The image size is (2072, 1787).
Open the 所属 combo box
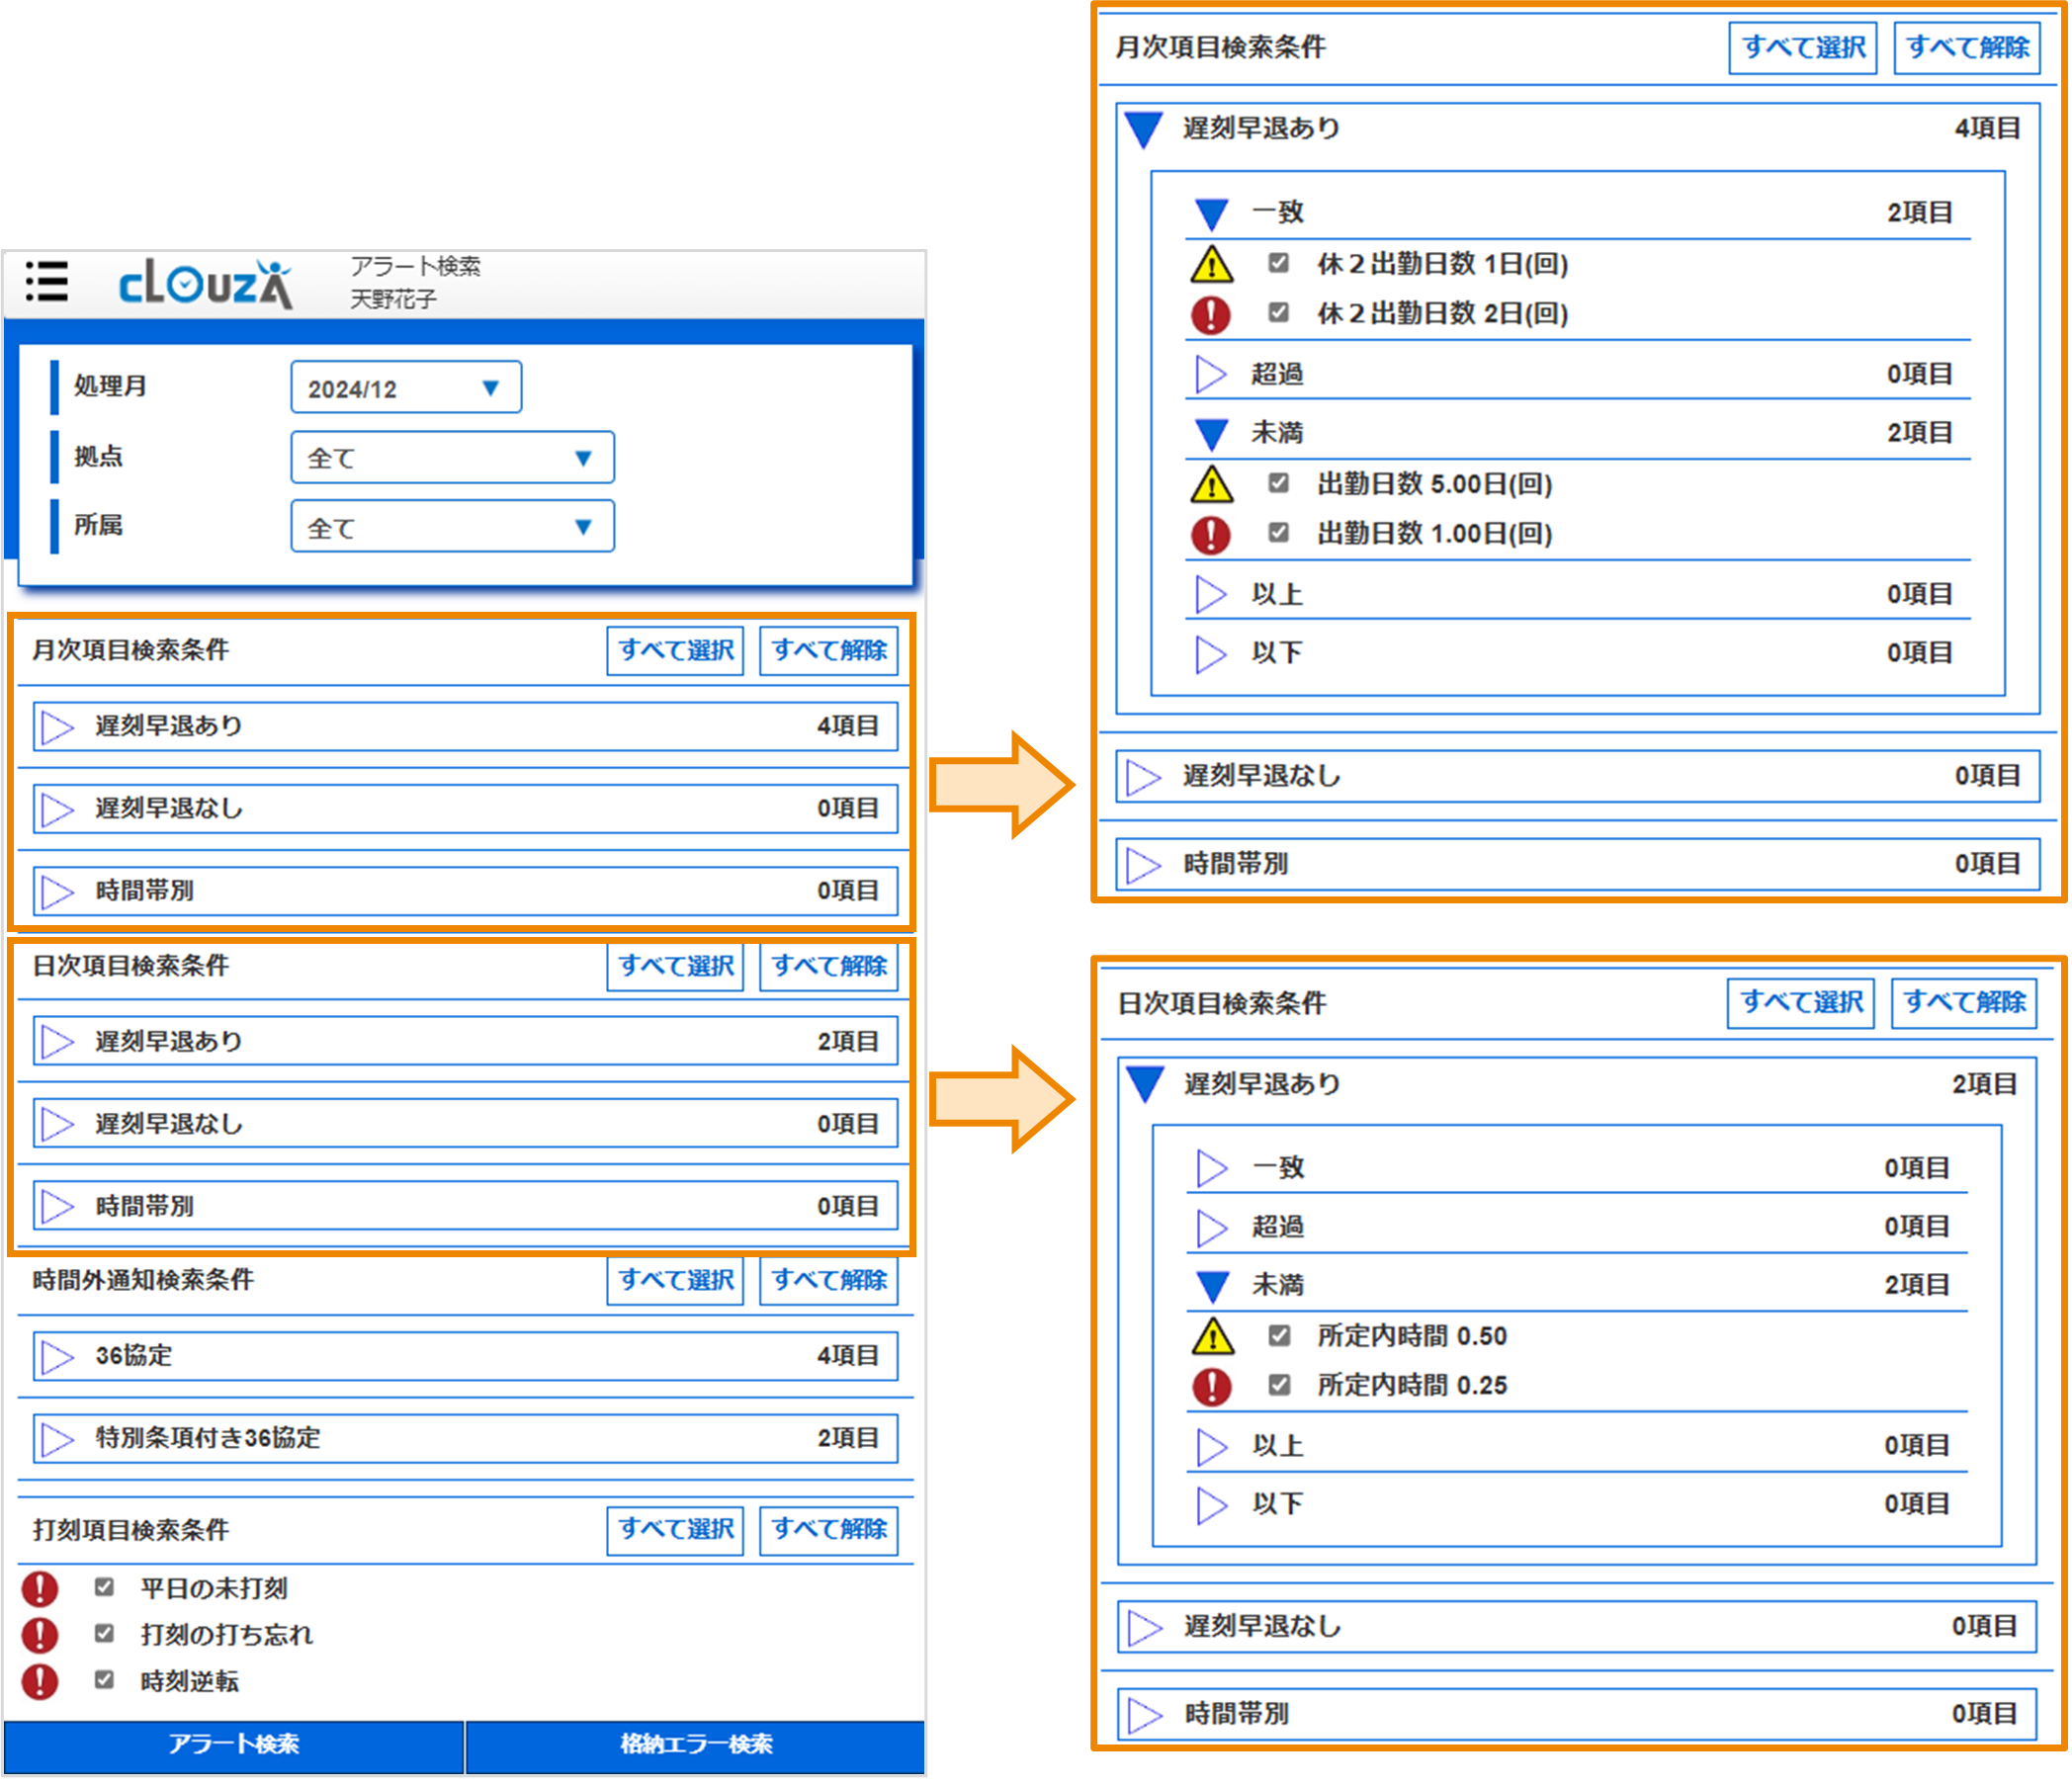pyautogui.click(x=452, y=527)
